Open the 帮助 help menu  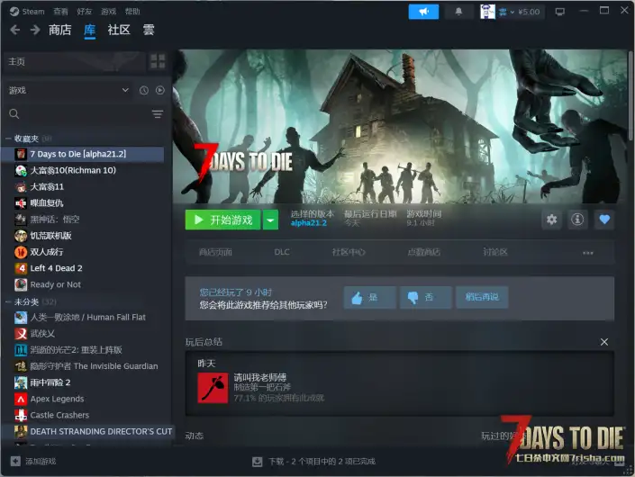(132, 12)
